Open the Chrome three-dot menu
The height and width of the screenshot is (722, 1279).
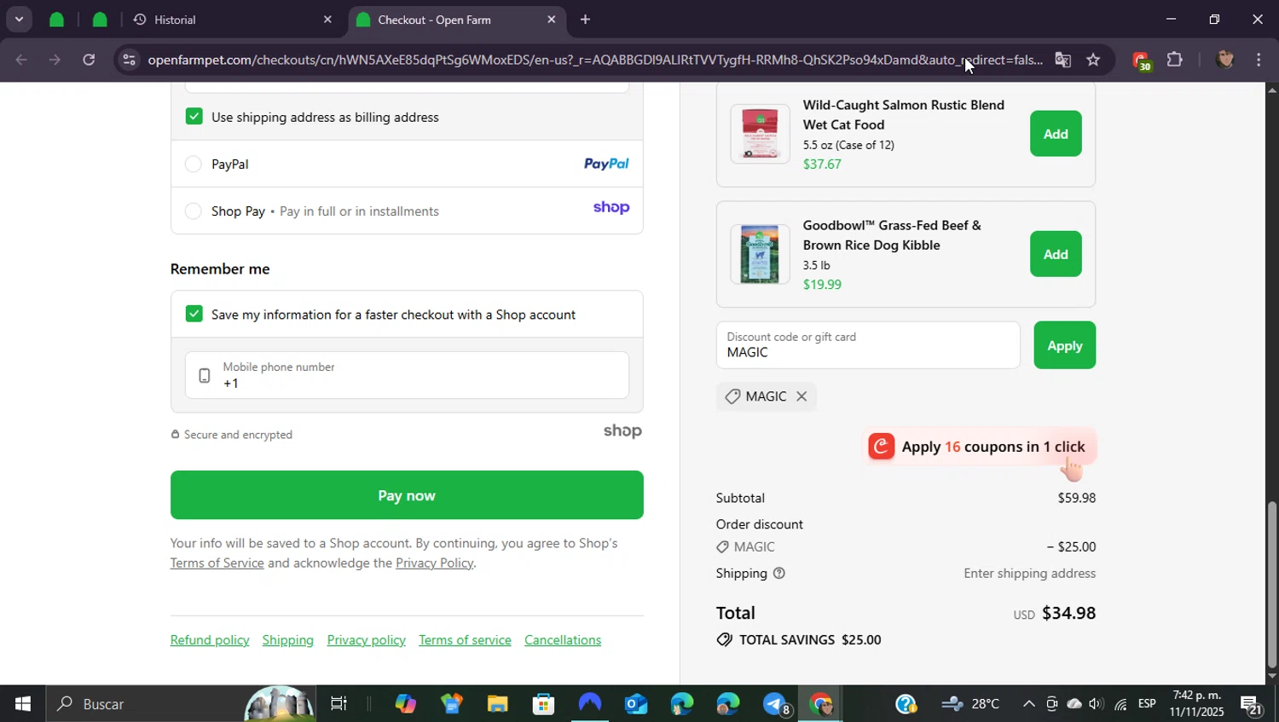coord(1259,60)
